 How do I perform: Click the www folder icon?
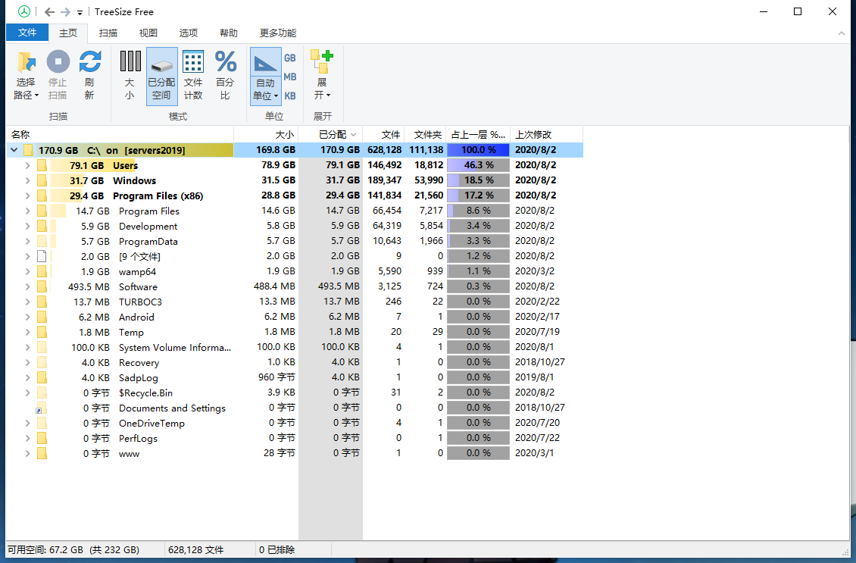click(x=42, y=453)
